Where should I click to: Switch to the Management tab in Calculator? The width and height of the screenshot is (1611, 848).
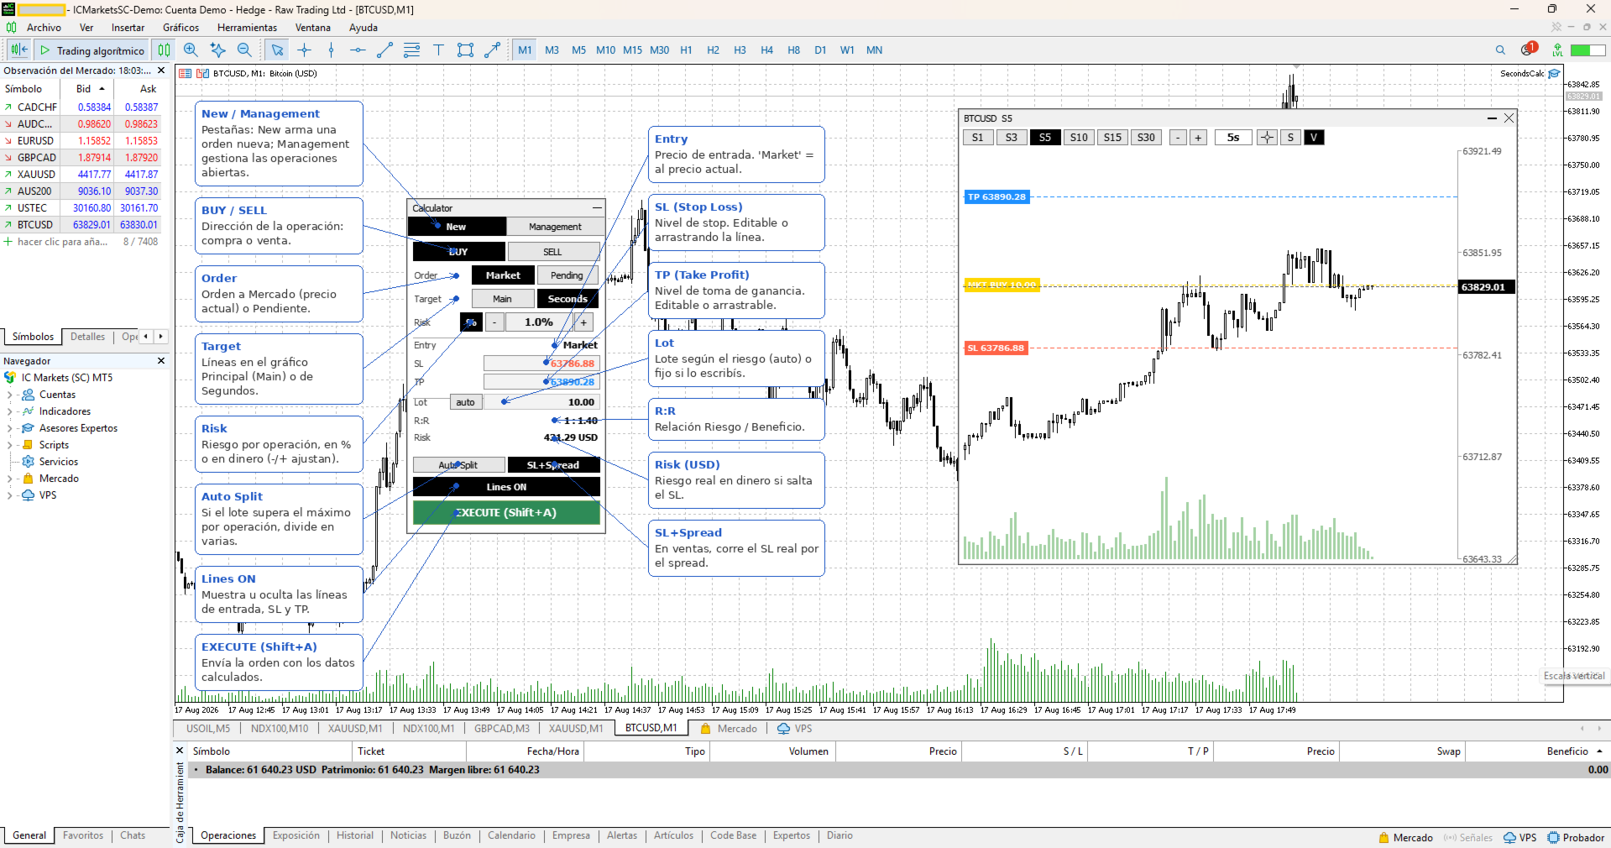point(555,227)
